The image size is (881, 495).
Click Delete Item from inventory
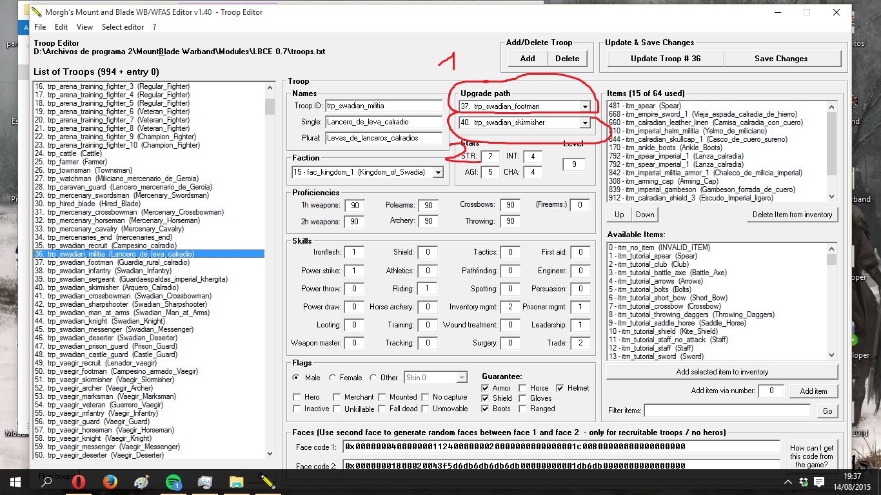tap(793, 215)
